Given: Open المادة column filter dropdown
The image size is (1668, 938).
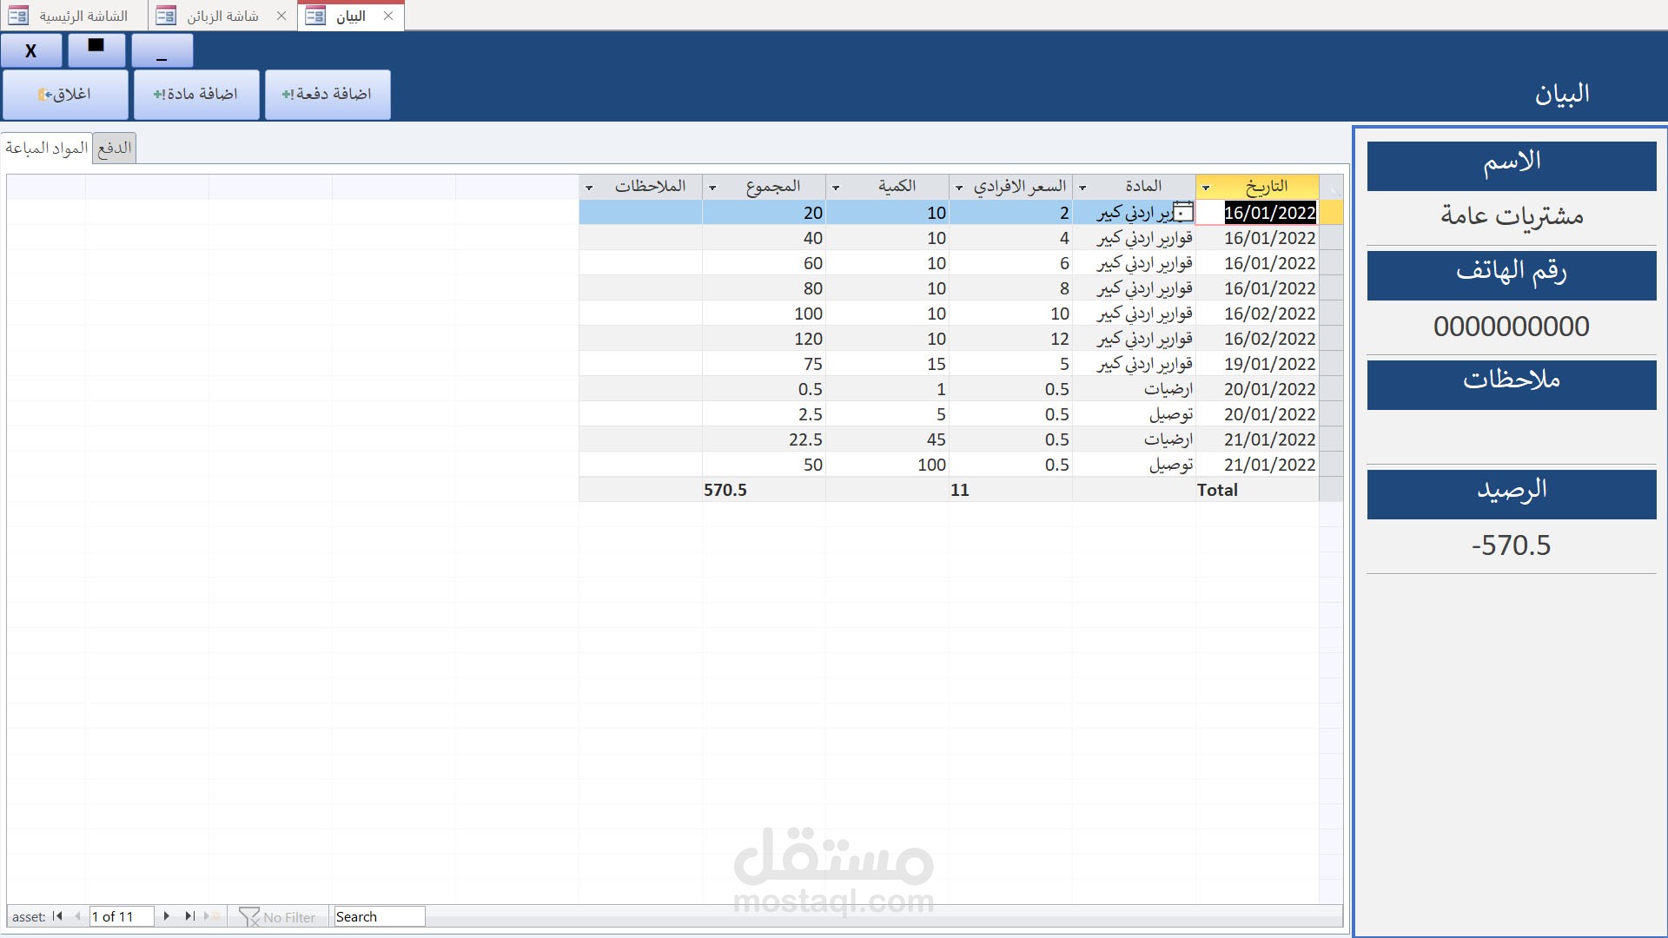Looking at the screenshot, I should pos(1082,188).
